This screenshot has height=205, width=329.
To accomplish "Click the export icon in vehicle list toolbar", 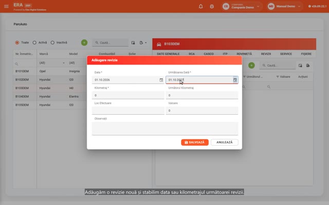I will tap(141, 43).
